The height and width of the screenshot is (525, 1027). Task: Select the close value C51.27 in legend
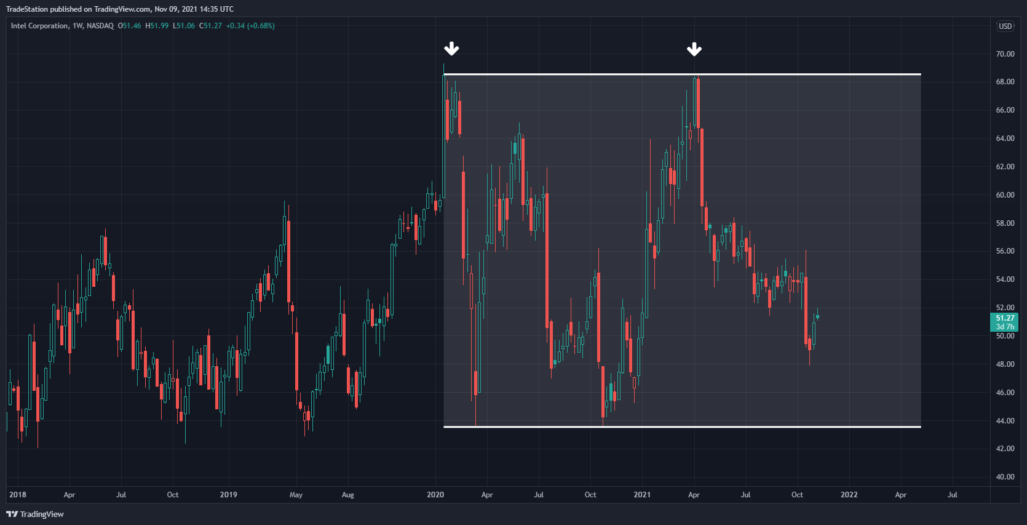click(x=210, y=26)
